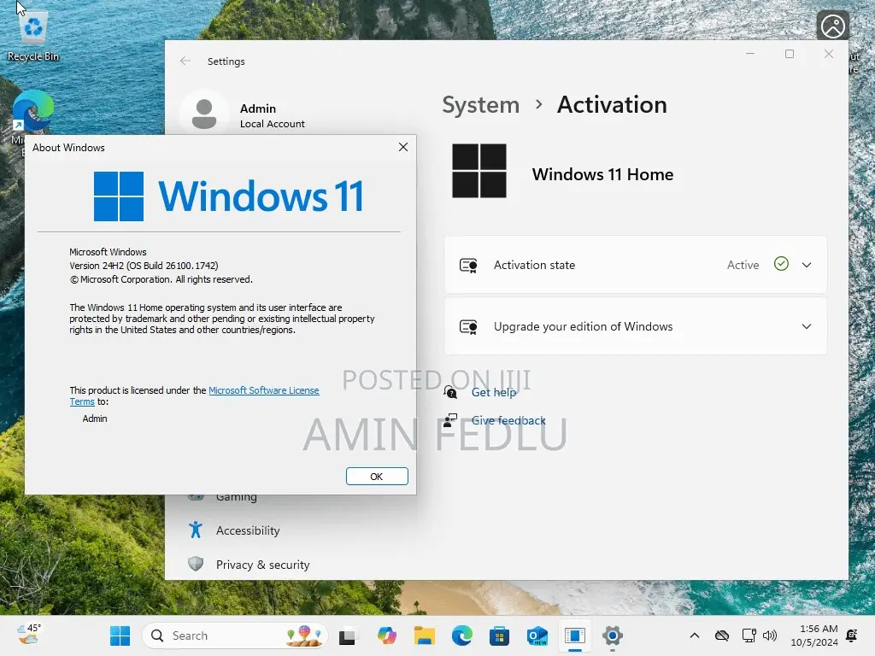Launch Microsoft Edge from the taskbar

[x=462, y=635]
